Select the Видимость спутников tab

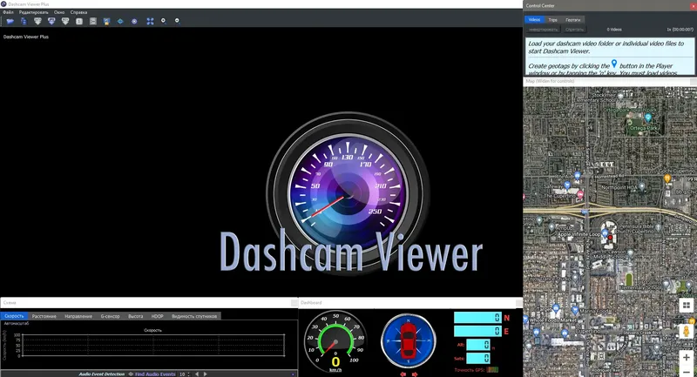[x=194, y=316]
